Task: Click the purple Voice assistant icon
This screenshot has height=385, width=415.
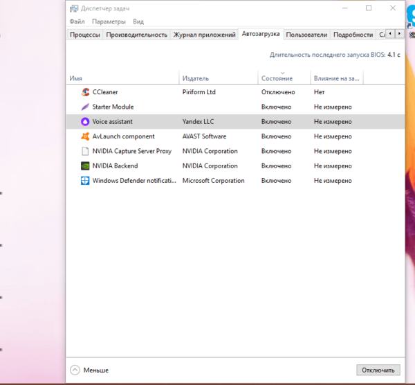Action: tap(85, 122)
